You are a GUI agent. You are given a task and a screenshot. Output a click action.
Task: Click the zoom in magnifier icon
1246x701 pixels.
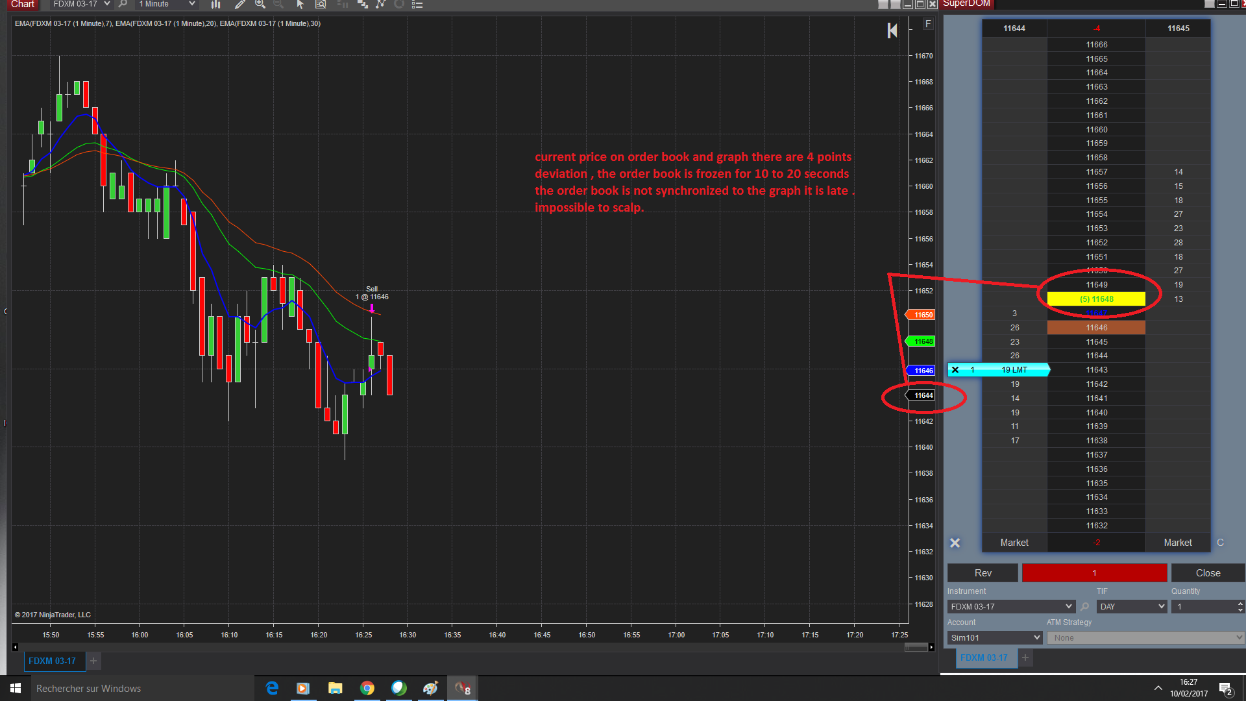click(260, 4)
